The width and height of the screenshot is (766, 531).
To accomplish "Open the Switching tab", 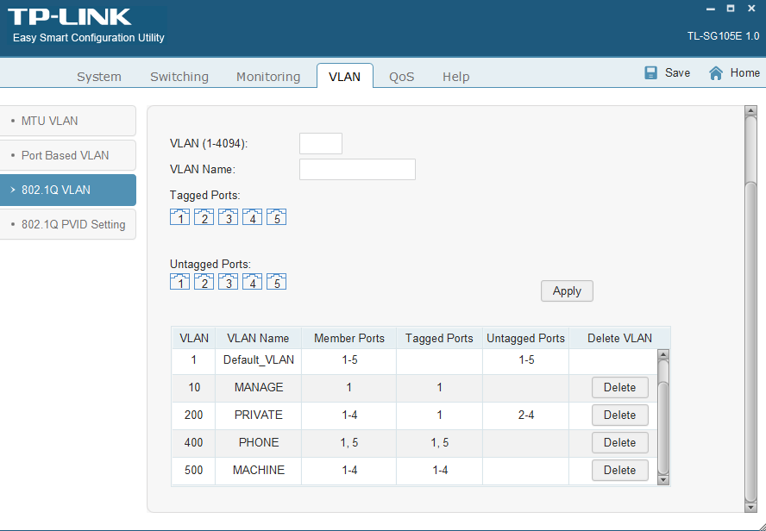I will 179,77.
